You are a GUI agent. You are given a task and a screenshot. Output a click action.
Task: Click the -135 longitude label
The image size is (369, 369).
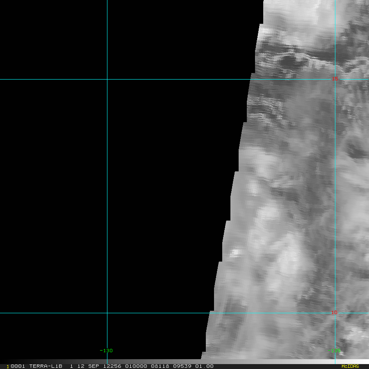(x=334, y=351)
